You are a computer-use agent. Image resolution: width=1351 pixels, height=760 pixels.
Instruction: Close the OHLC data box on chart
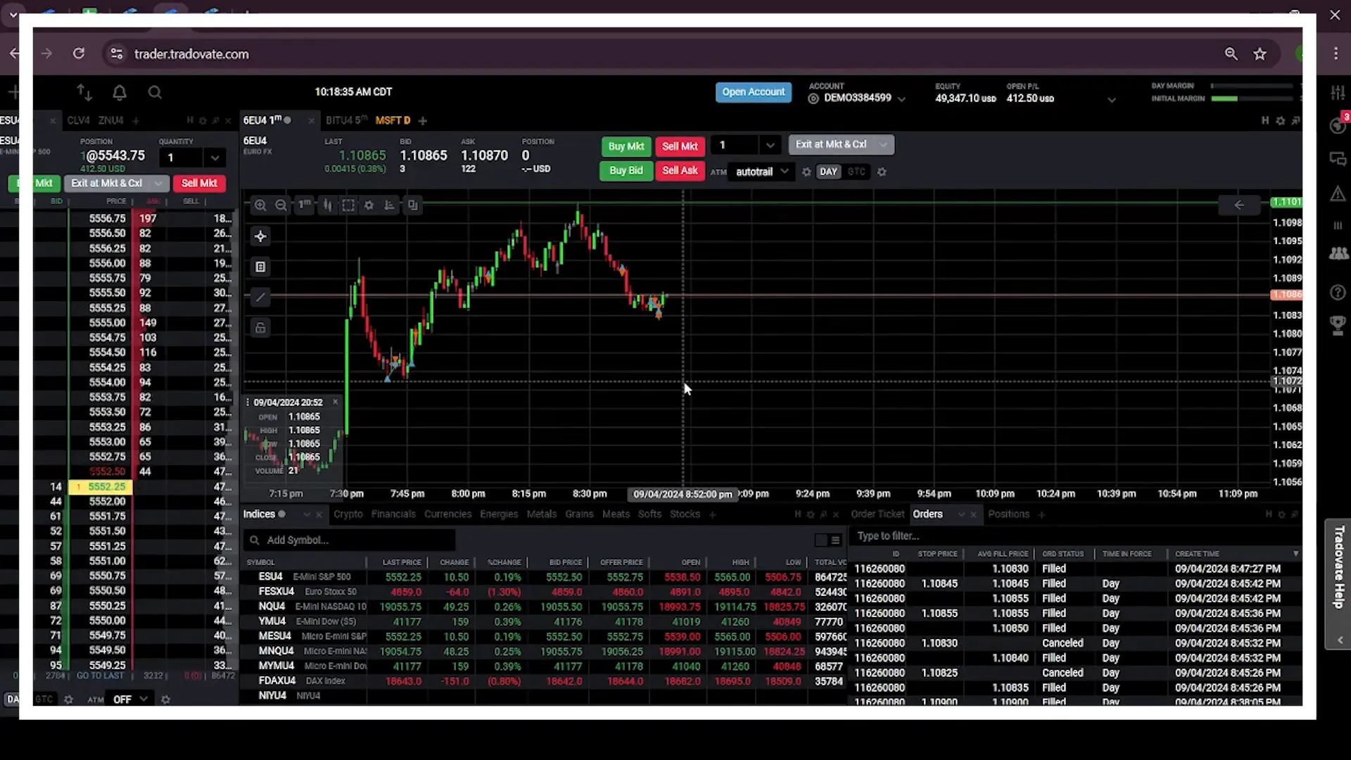pos(335,402)
